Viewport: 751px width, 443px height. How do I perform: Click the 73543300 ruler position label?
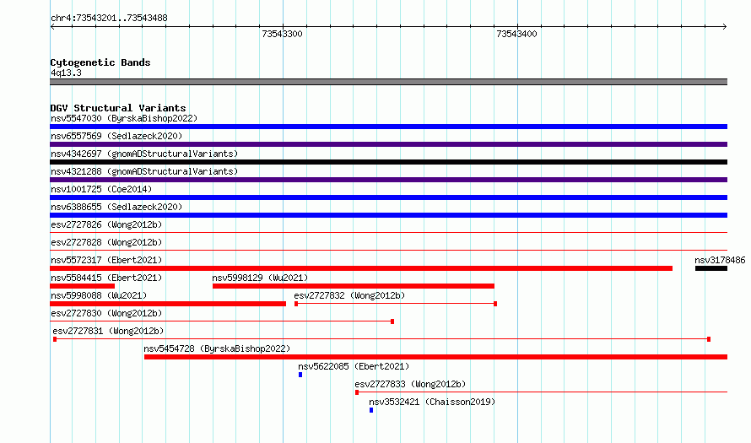[x=282, y=34]
